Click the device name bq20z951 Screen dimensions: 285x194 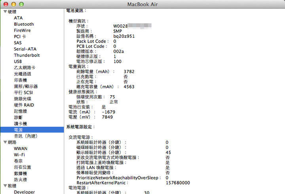[124, 36]
